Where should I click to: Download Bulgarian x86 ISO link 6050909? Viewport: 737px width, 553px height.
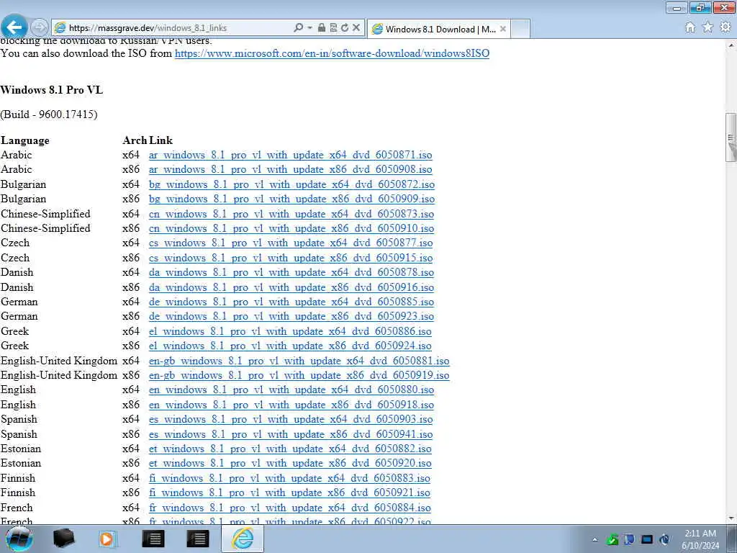pos(292,199)
